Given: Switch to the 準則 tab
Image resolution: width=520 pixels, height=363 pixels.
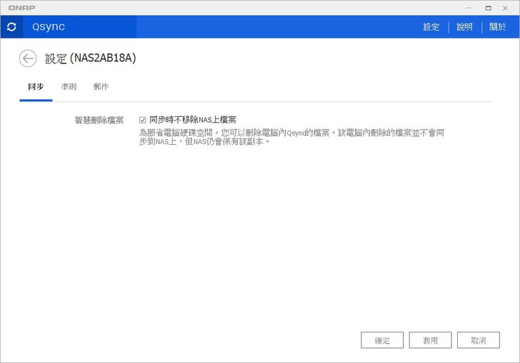Looking at the screenshot, I should click(x=69, y=87).
